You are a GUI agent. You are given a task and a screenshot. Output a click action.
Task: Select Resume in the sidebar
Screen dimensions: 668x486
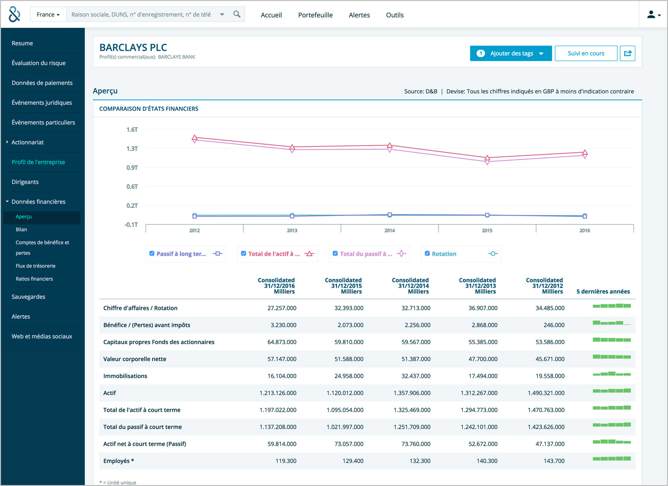coord(22,43)
